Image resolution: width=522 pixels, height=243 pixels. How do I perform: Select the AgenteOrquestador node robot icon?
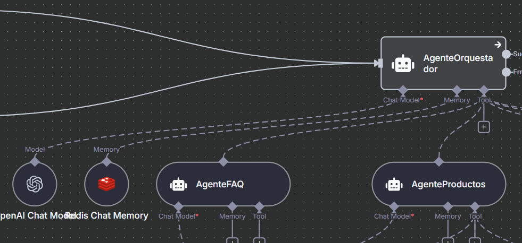pyautogui.click(x=403, y=64)
